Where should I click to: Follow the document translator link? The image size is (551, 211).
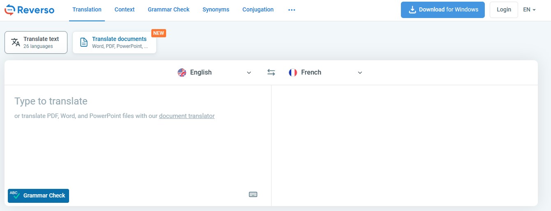pyautogui.click(x=187, y=116)
